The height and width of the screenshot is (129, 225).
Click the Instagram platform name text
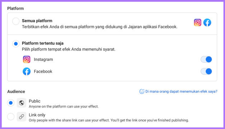[x=43, y=59]
